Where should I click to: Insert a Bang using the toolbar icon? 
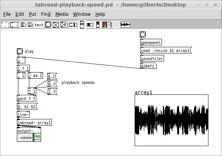(x=48, y=25)
